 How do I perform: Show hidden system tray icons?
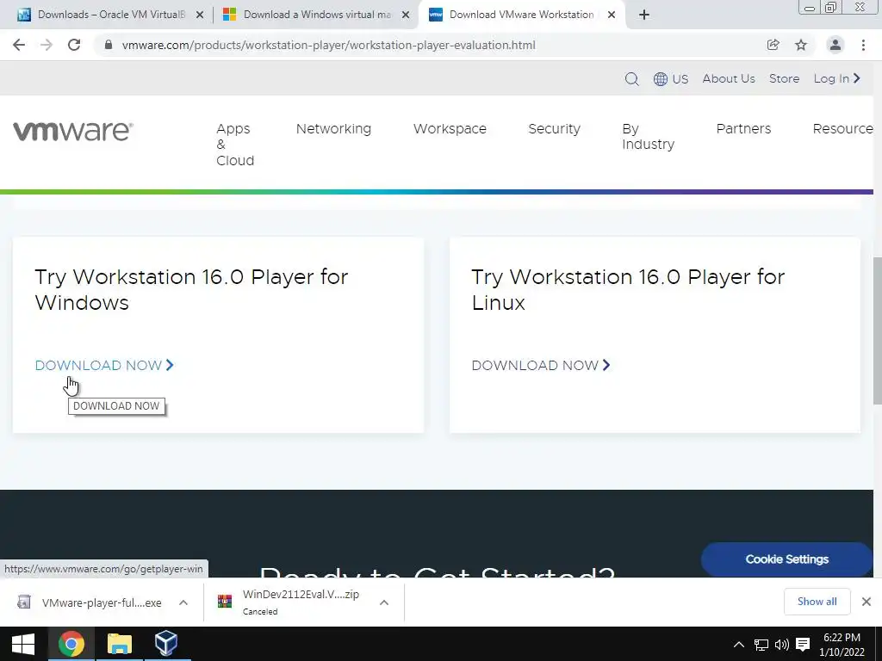[738, 645]
